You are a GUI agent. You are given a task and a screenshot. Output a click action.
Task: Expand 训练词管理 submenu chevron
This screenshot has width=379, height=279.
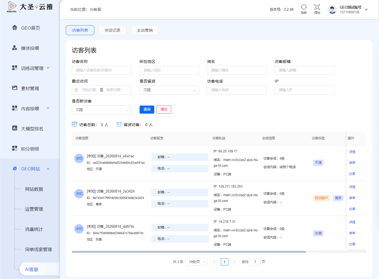point(48,68)
